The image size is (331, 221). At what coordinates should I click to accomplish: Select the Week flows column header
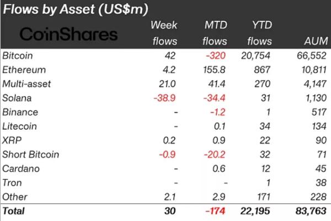click(x=164, y=33)
